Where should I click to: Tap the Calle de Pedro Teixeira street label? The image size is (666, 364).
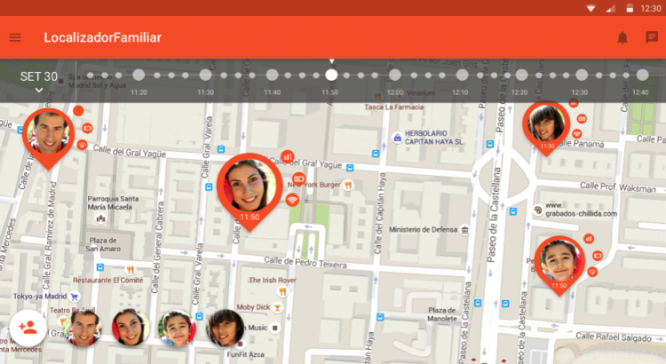pyautogui.click(x=305, y=263)
